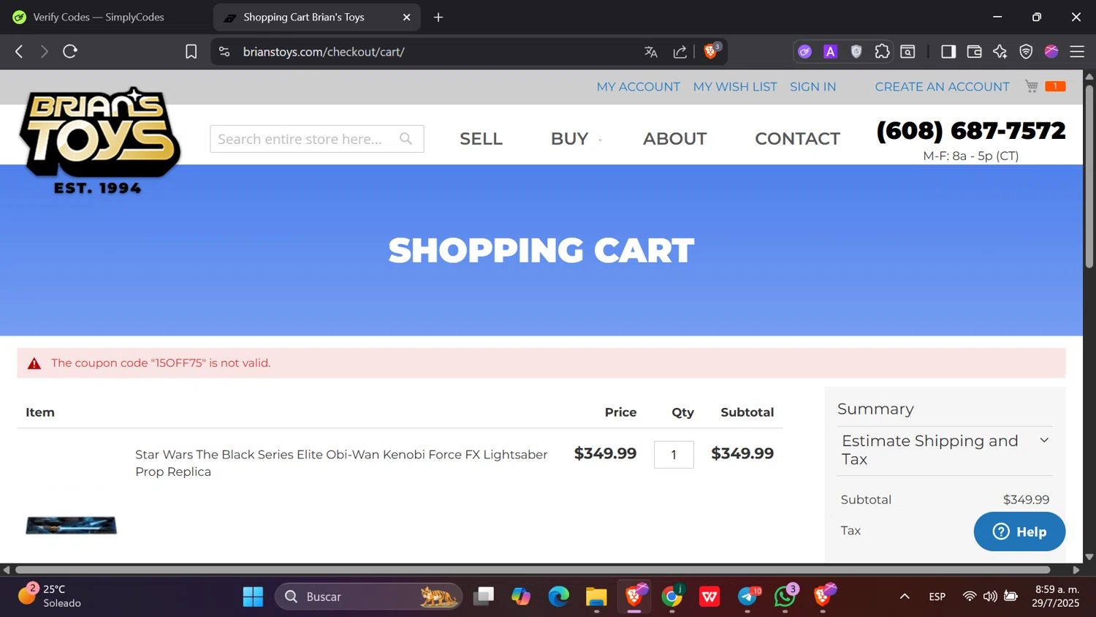Reload the Brian's Toys cart page
The height and width of the screenshot is (617, 1096).
coord(70,51)
